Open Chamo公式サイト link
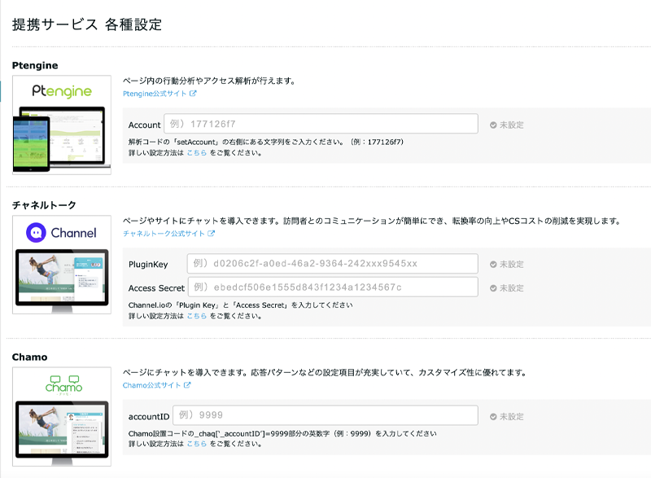 (151, 385)
